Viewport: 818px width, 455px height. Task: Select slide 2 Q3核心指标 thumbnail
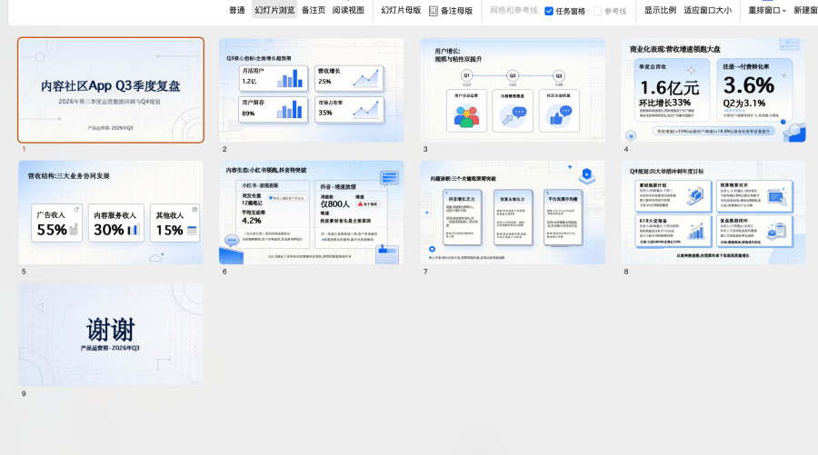coord(312,90)
